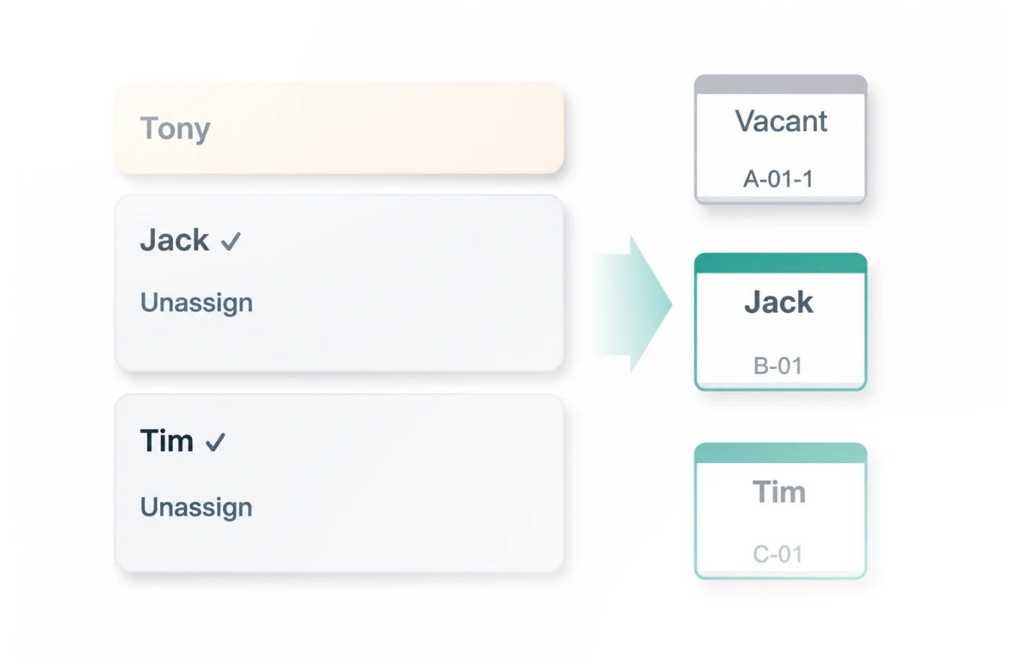Click the Tim name in the person list

pos(167,441)
